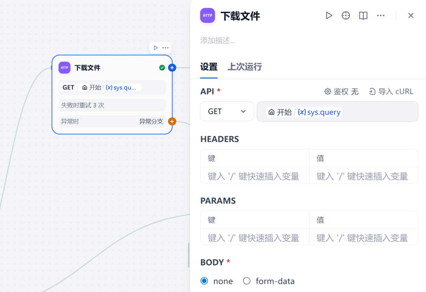Open the help documentation book icon

363,15
